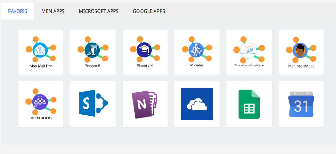
Task: Switch to the MEN APPS tab
Action: coord(53,11)
